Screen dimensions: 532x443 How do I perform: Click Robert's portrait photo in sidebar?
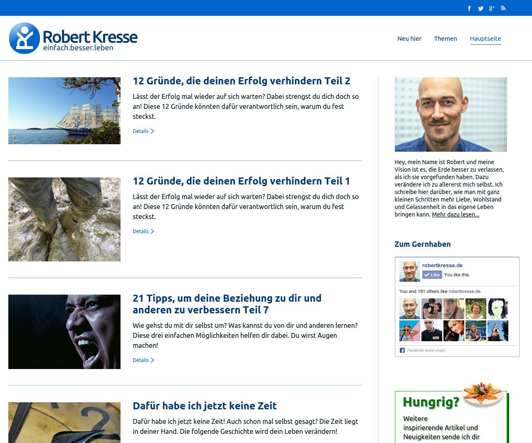tap(451, 114)
